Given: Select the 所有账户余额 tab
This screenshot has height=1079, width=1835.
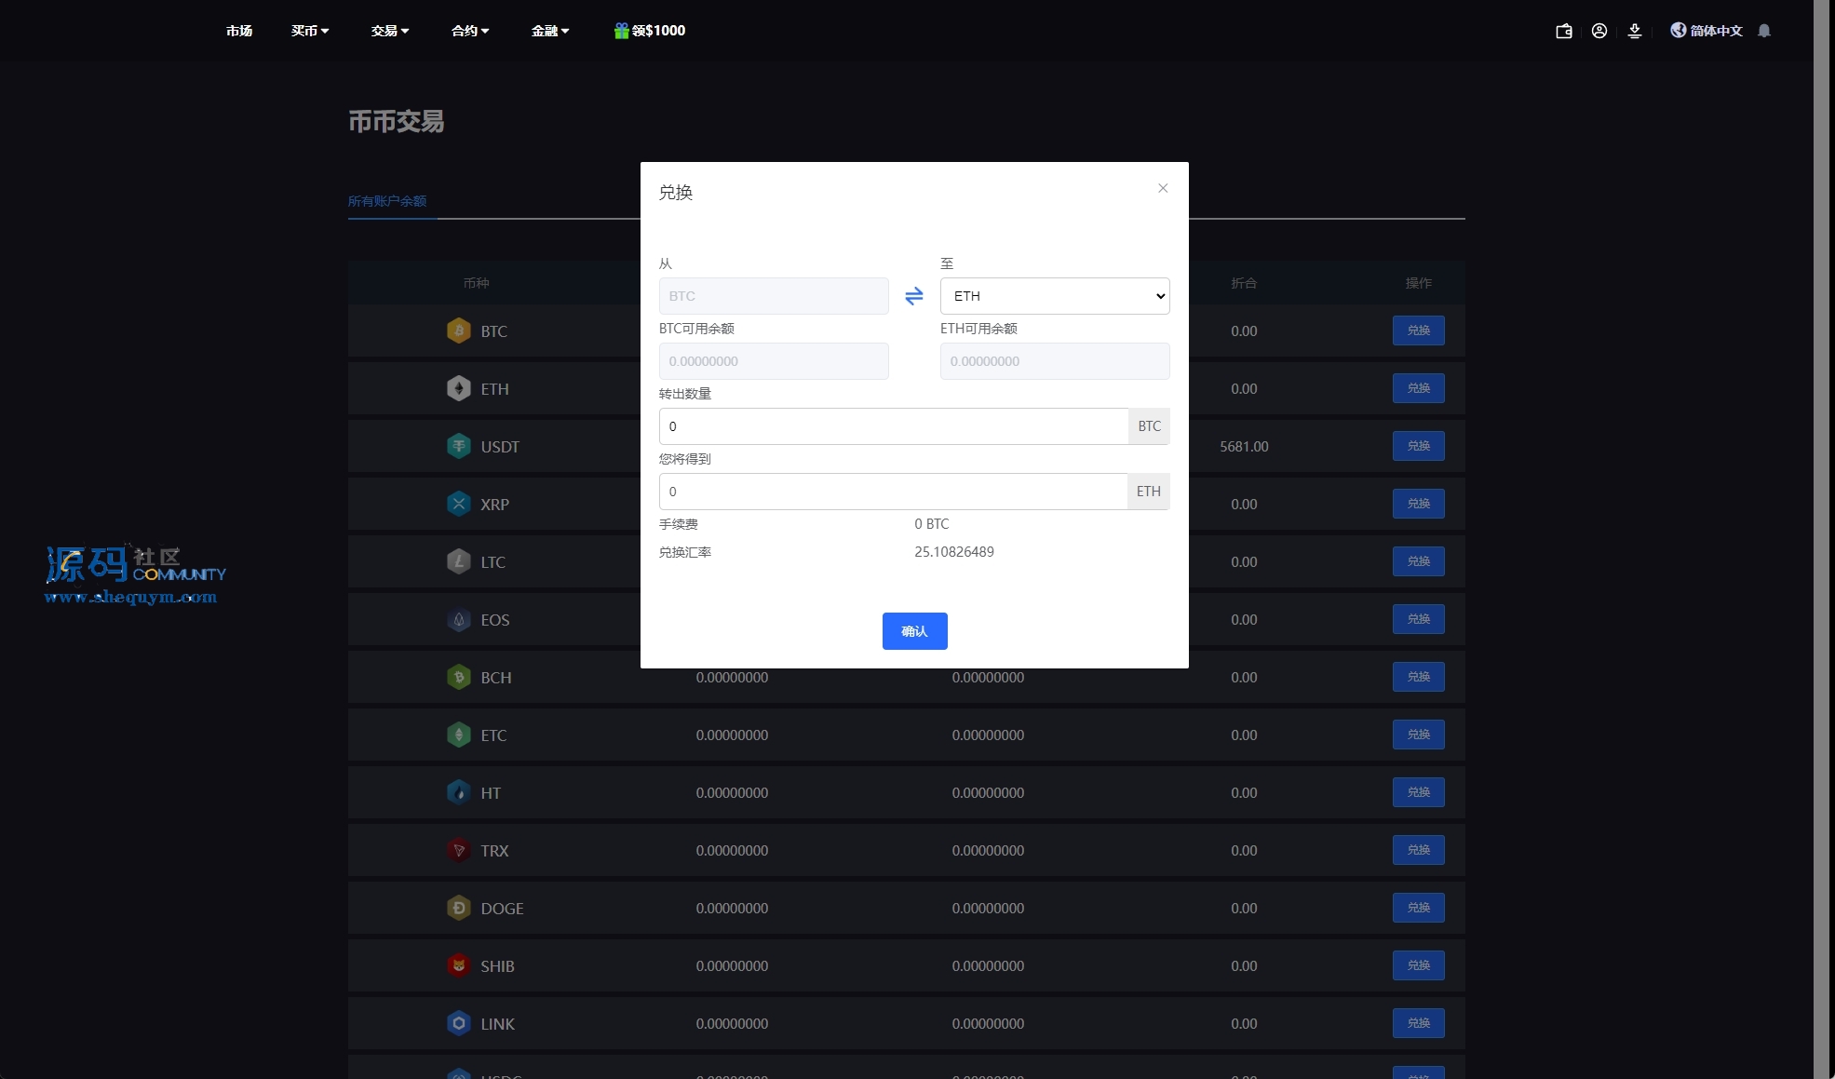Looking at the screenshot, I should tap(387, 201).
